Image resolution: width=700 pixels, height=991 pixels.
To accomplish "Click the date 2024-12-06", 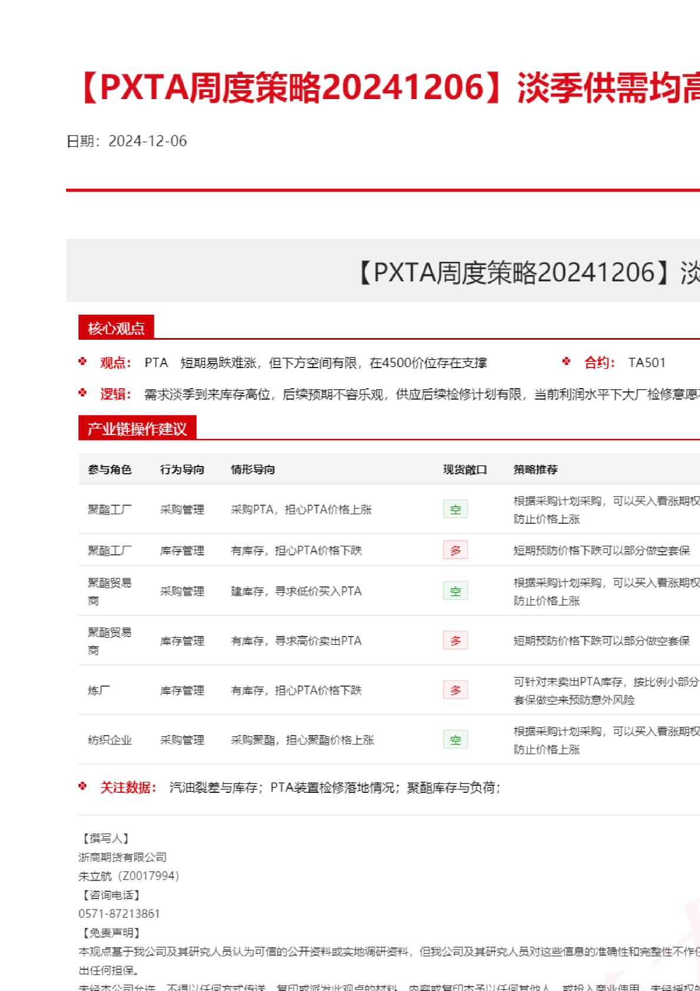I will tap(147, 142).
